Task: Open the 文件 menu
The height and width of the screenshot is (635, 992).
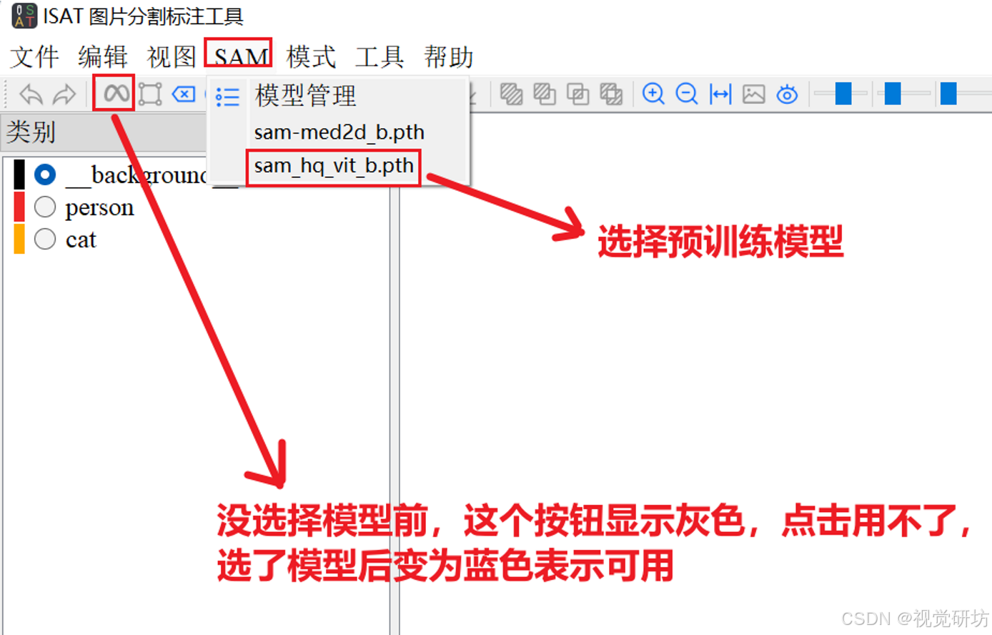Action: pyautogui.click(x=34, y=56)
